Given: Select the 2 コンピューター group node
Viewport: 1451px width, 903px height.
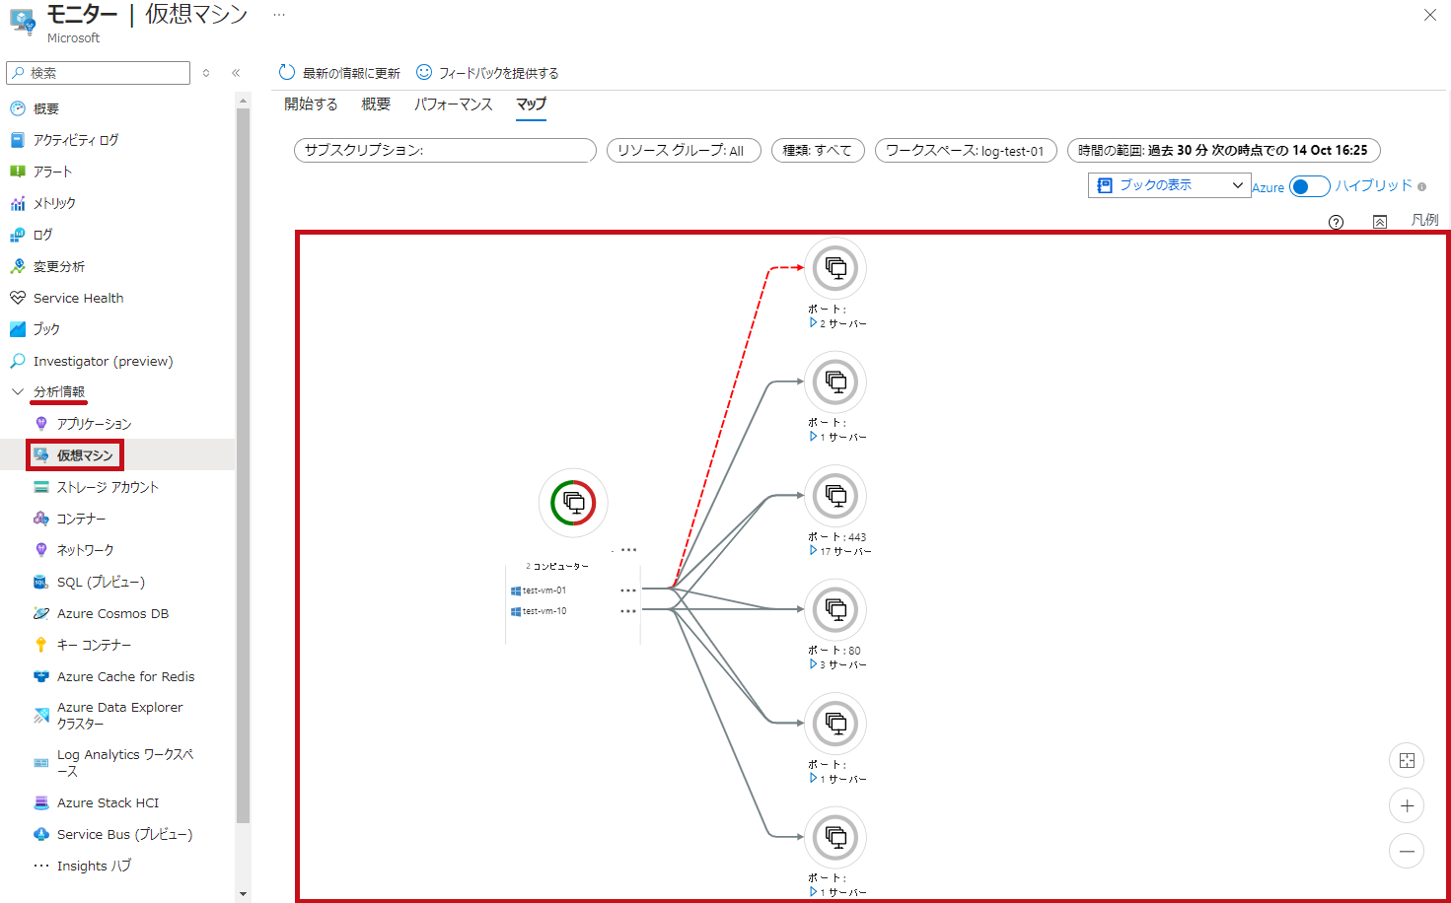Looking at the screenshot, I should (x=573, y=503).
